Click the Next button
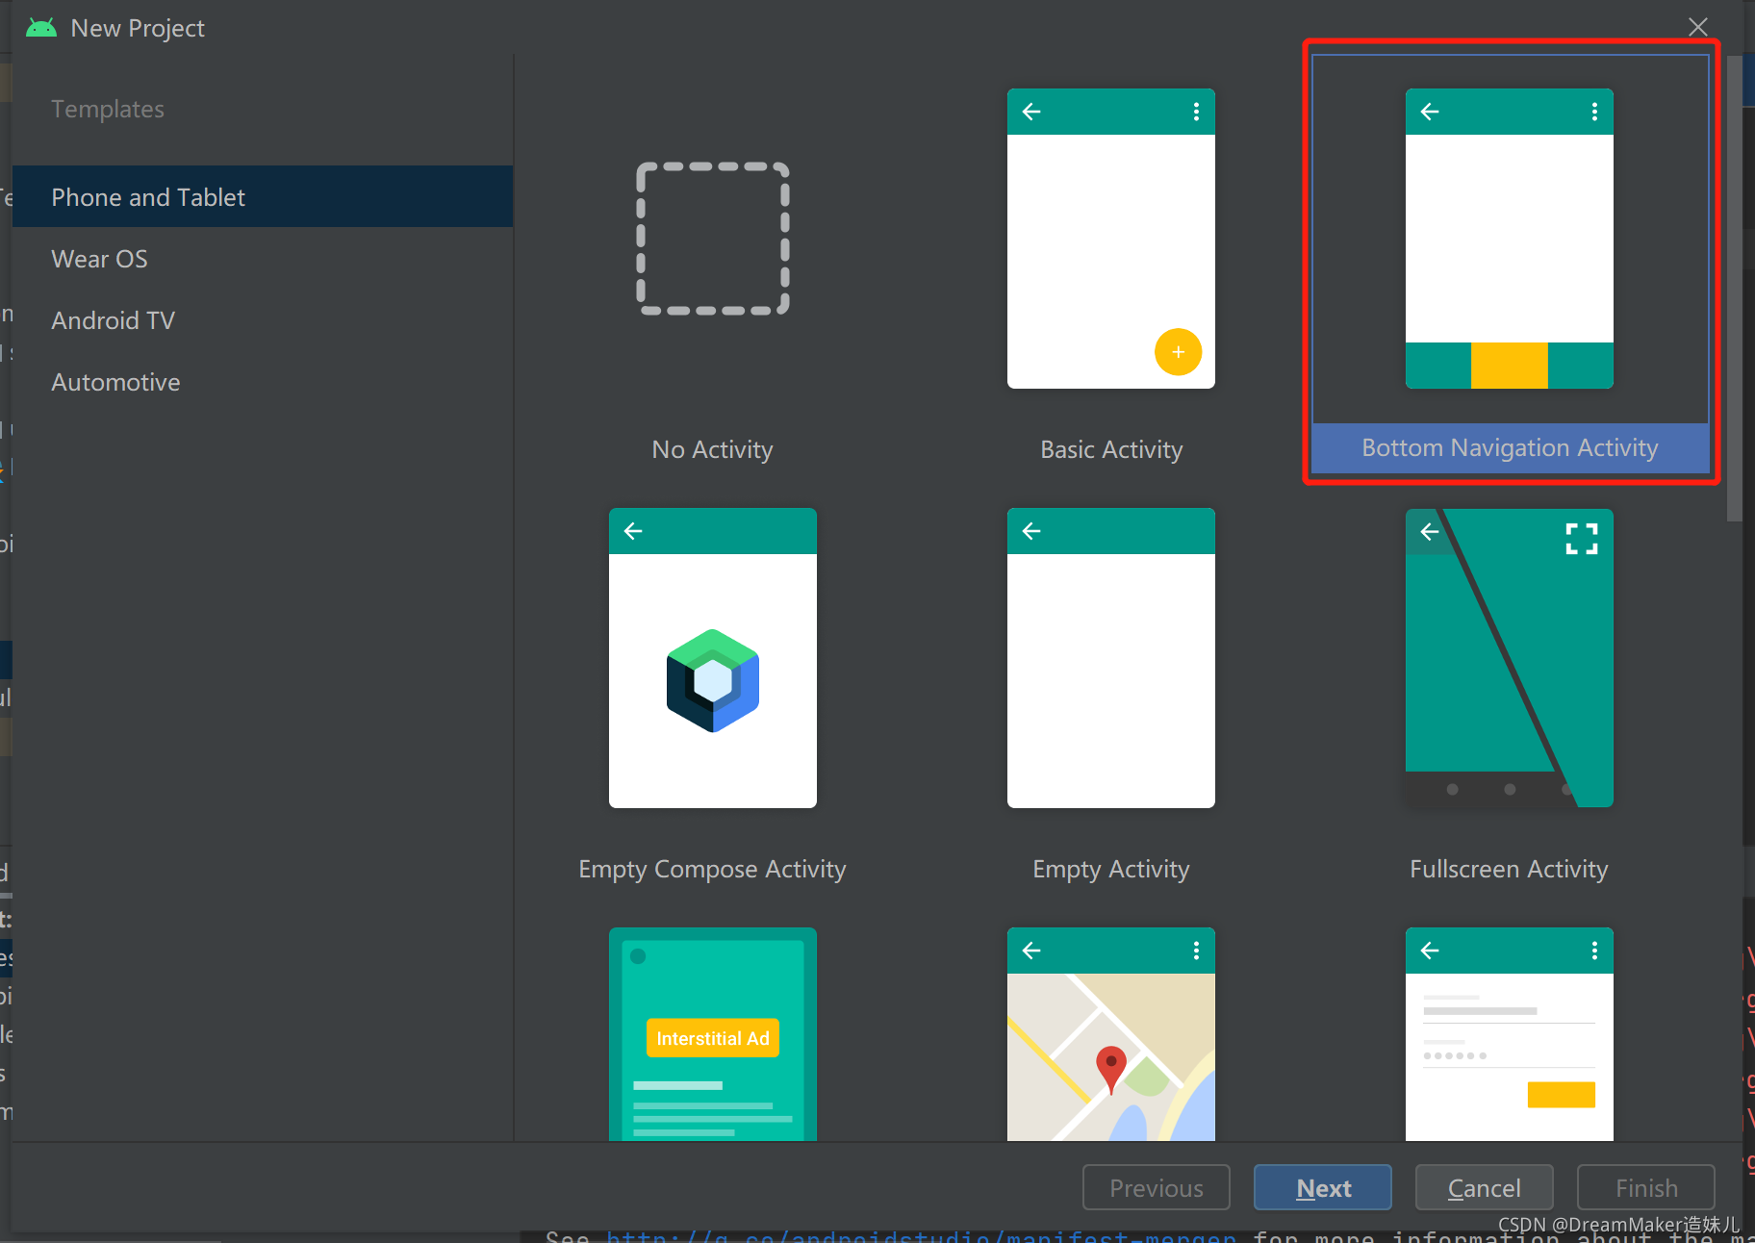 tap(1322, 1187)
